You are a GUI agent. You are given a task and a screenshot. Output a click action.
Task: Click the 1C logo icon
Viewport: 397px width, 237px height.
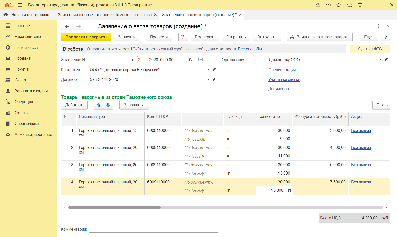tap(9, 5)
